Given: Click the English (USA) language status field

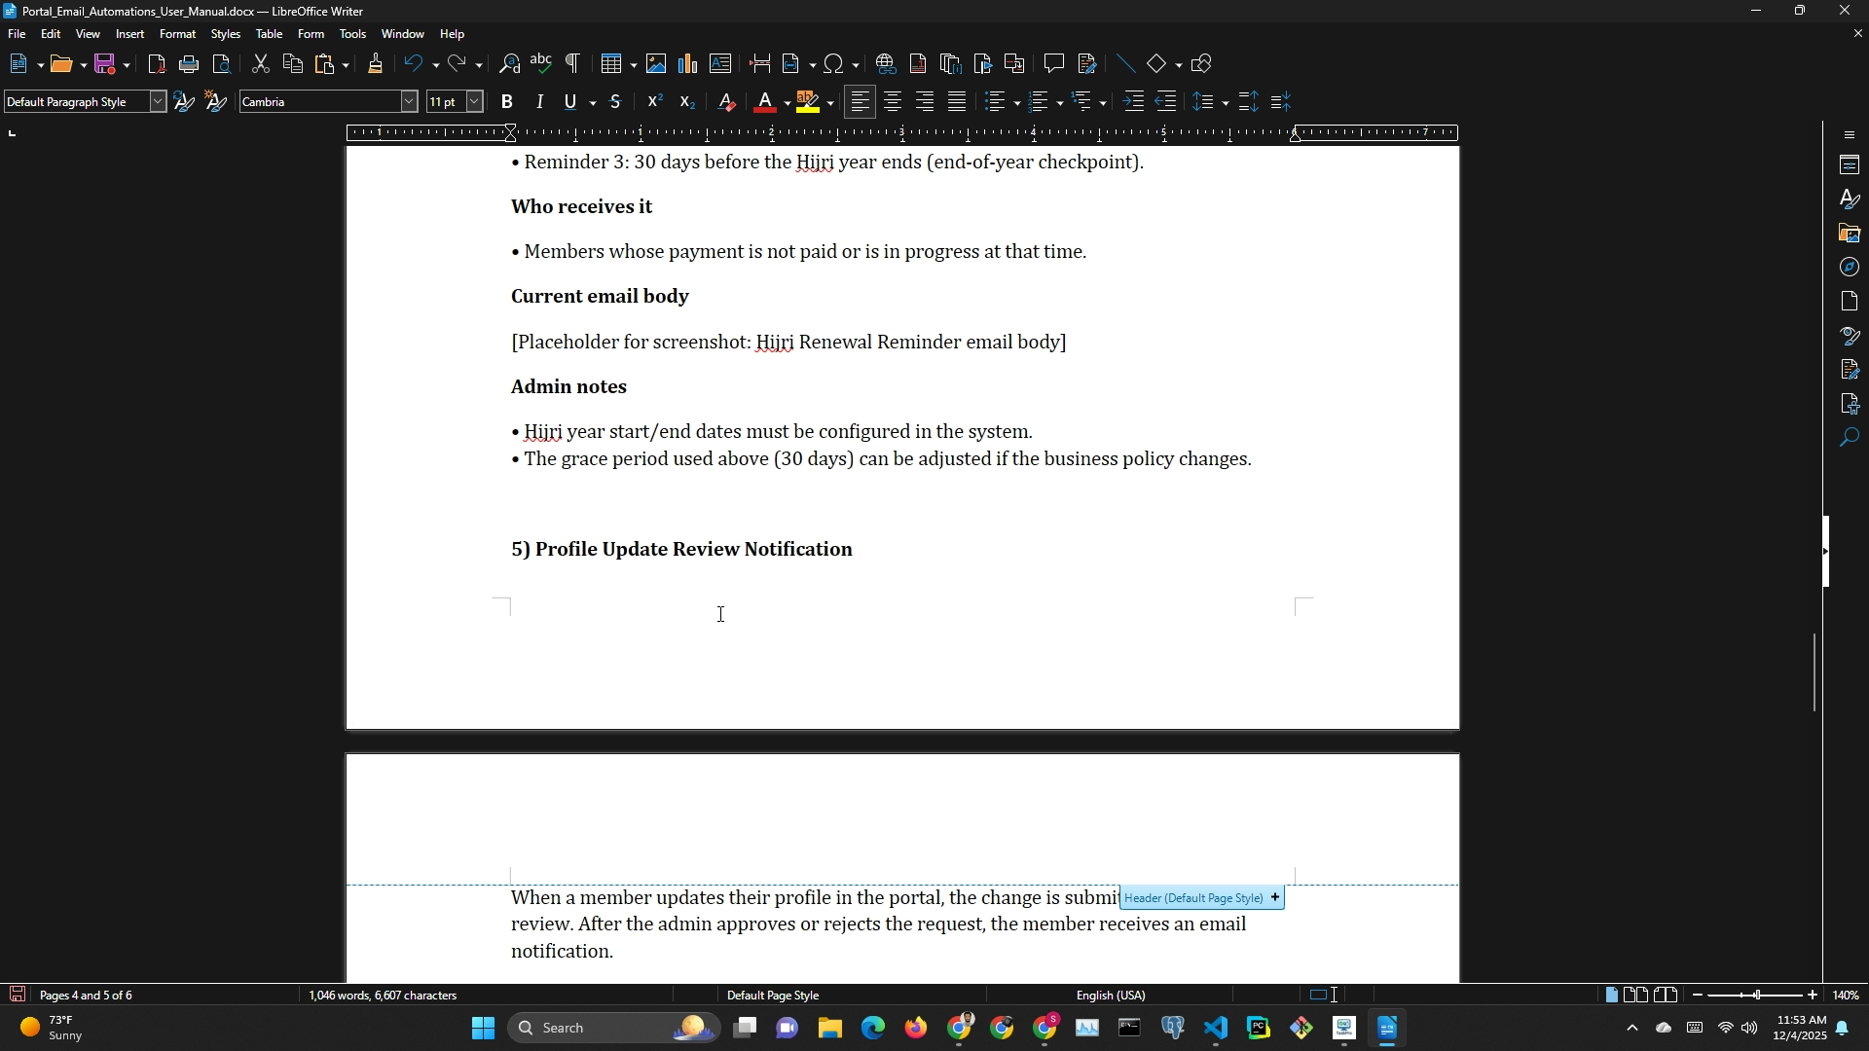Looking at the screenshot, I should 1112,996.
